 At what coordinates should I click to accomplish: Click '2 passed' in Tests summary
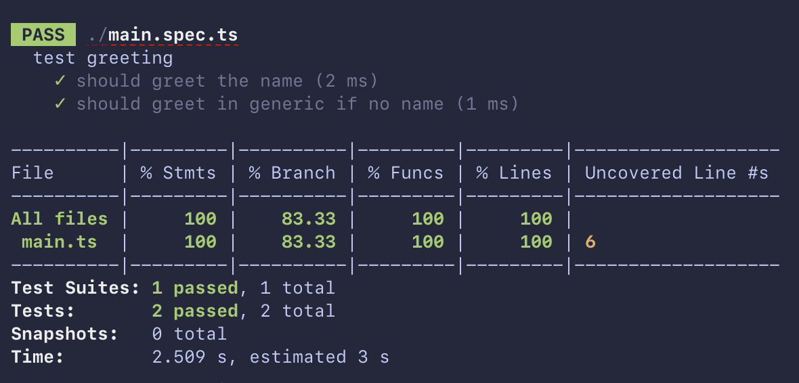coord(195,311)
